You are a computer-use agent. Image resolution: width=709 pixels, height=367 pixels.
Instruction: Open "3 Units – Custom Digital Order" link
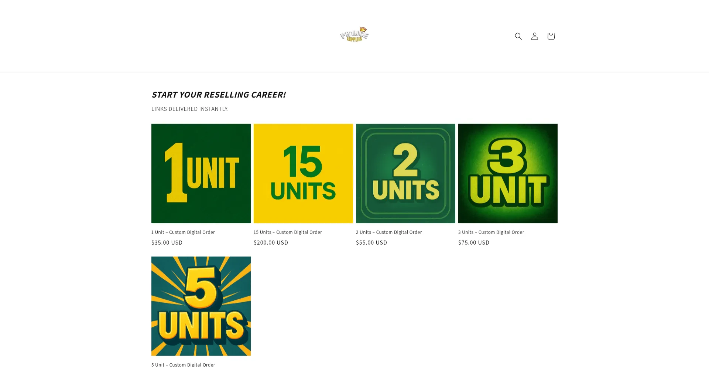pyautogui.click(x=491, y=232)
